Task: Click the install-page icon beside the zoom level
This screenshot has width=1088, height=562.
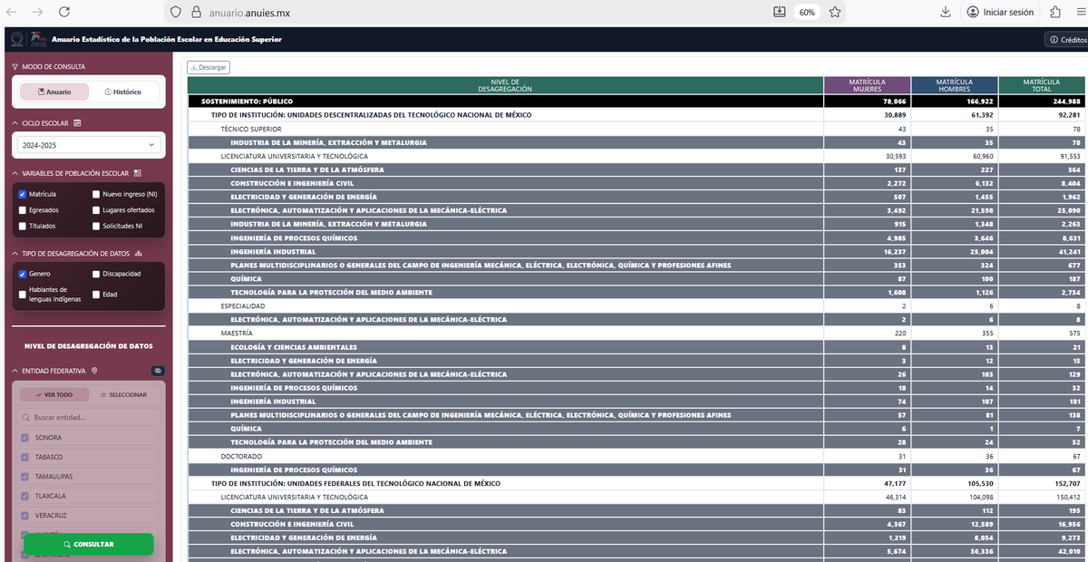Action: pyautogui.click(x=780, y=12)
